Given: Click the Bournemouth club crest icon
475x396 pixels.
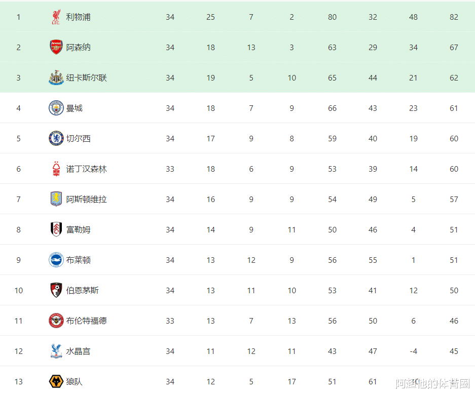Looking at the screenshot, I should point(56,291).
